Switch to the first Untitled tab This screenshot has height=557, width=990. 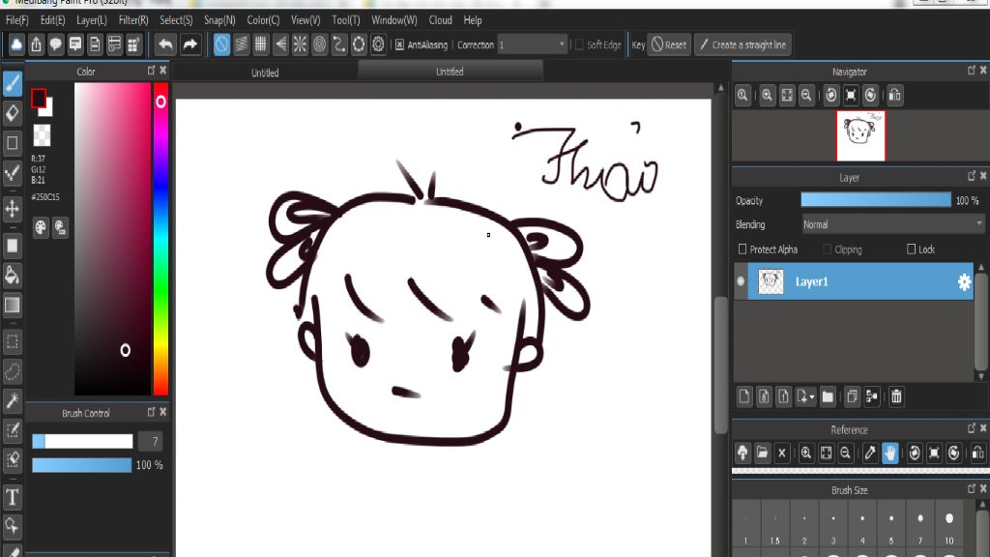265,73
